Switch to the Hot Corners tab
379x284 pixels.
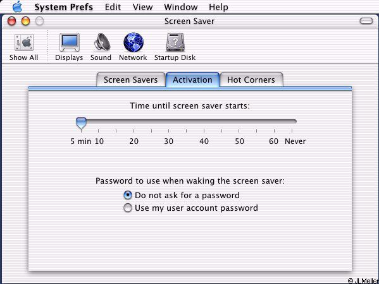pos(251,80)
